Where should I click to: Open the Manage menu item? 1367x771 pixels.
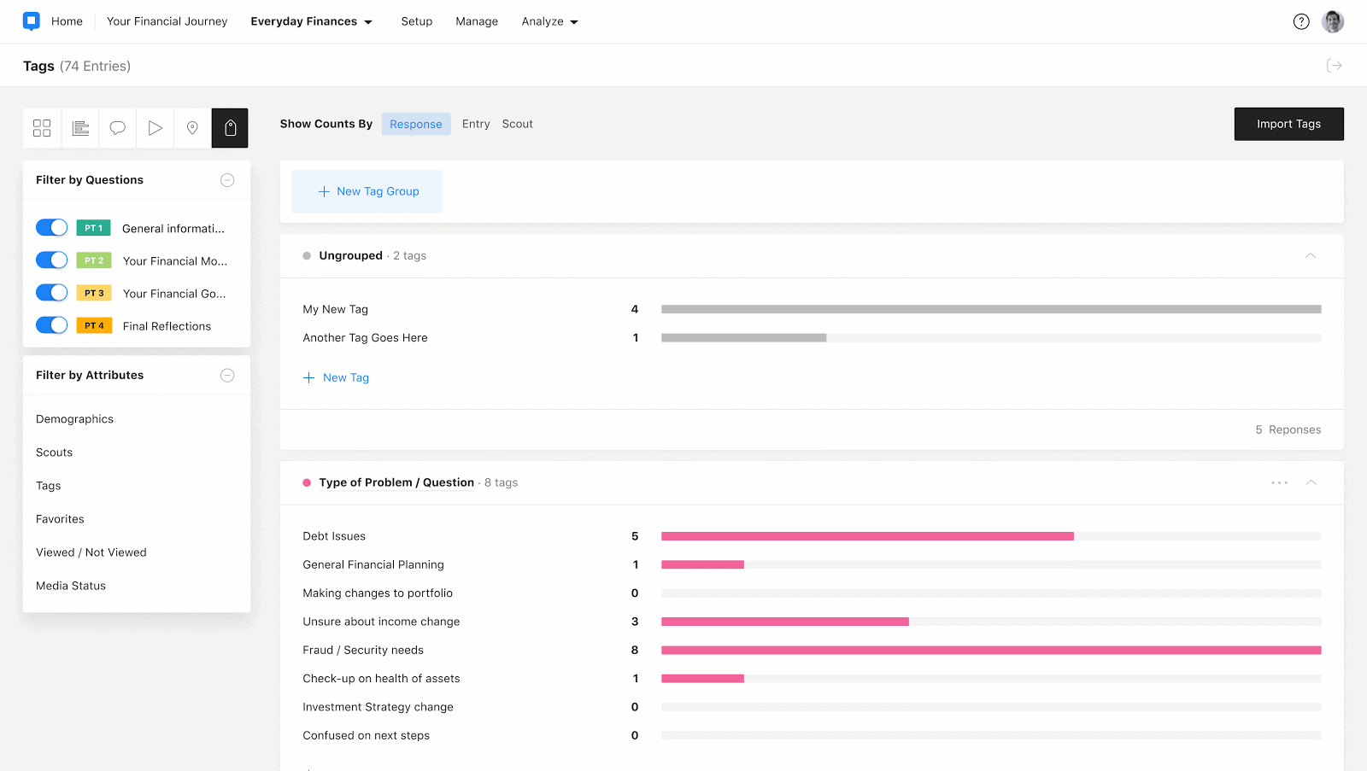(x=477, y=21)
